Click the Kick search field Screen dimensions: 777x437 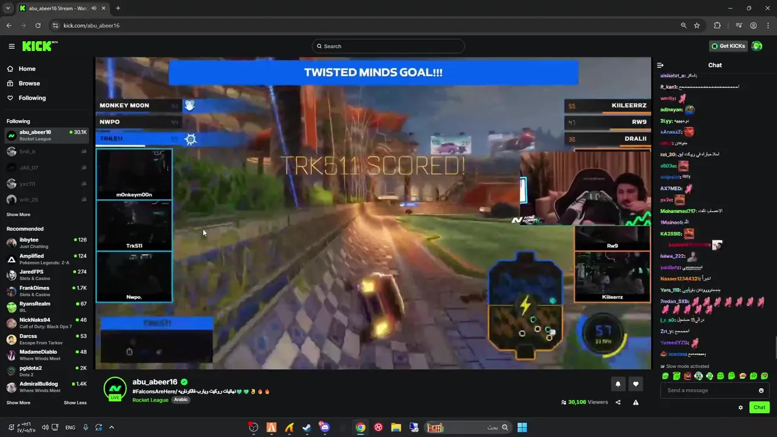point(388,46)
